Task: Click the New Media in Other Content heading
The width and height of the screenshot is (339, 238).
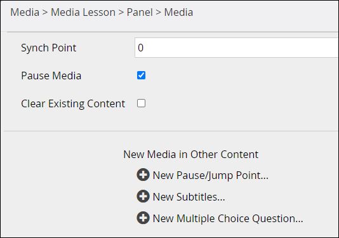Action: [x=190, y=155]
